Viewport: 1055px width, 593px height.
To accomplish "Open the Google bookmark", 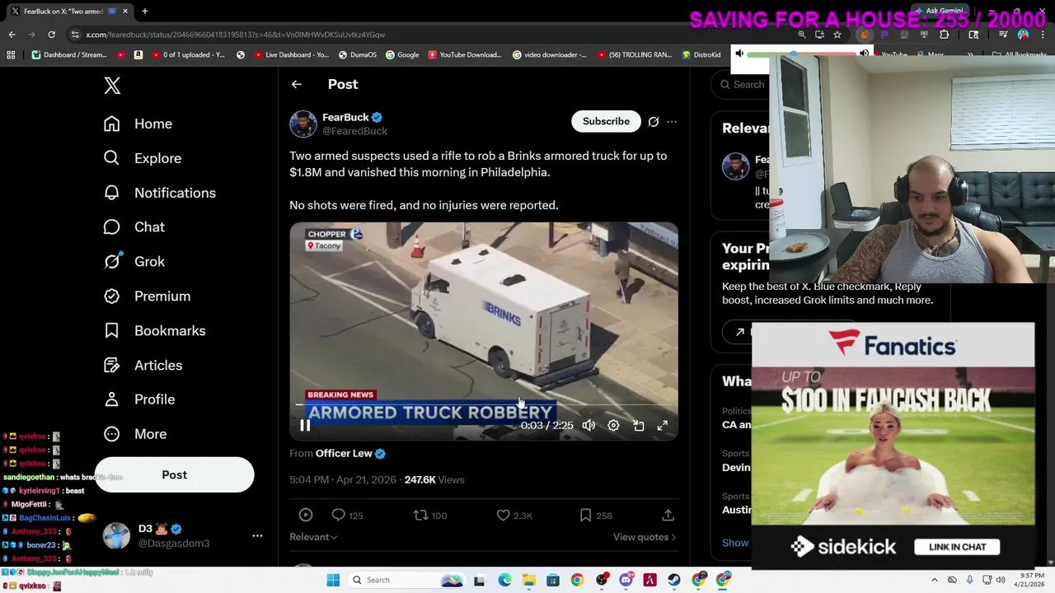I will point(401,55).
